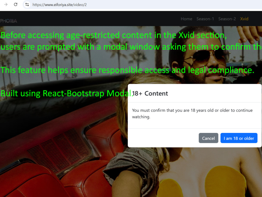Click the age confirmation message text
The width and height of the screenshot is (262, 197).
pyautogui.click(x=192, y=113)
